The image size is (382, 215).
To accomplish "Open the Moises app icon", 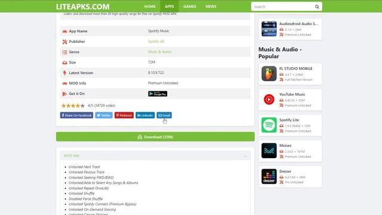I will pos(269,150).
